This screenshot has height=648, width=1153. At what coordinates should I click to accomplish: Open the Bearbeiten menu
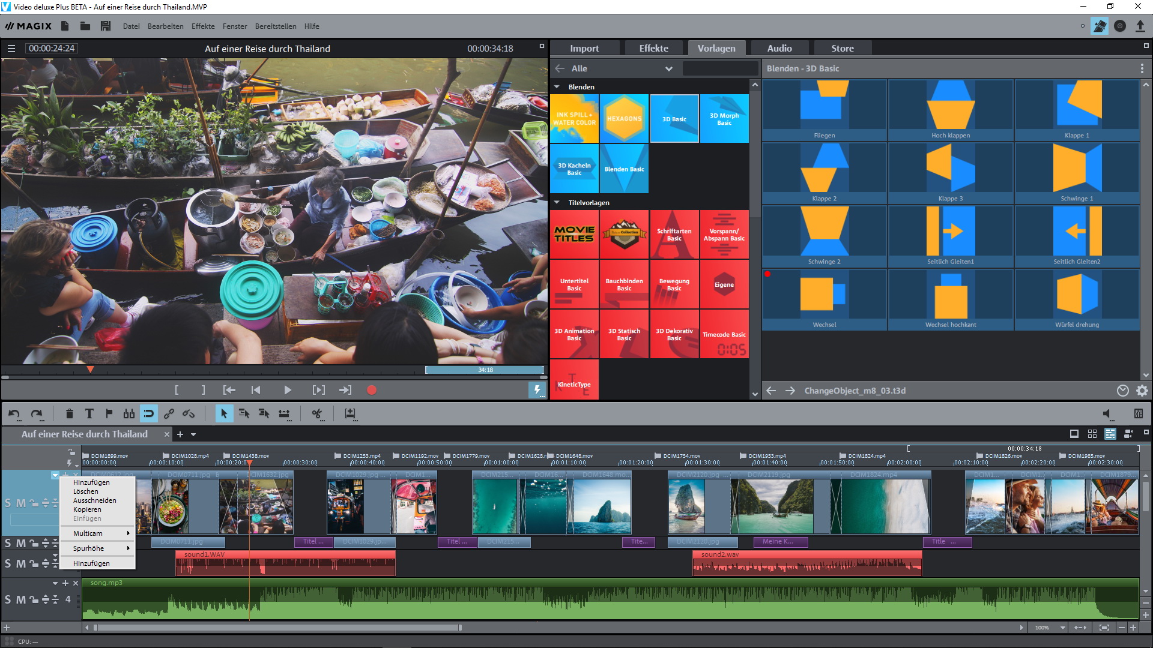[x=165, y=26]
